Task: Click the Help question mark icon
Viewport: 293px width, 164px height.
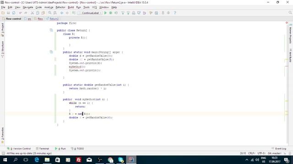Action: pyautogui.click(x=175, y=13)
